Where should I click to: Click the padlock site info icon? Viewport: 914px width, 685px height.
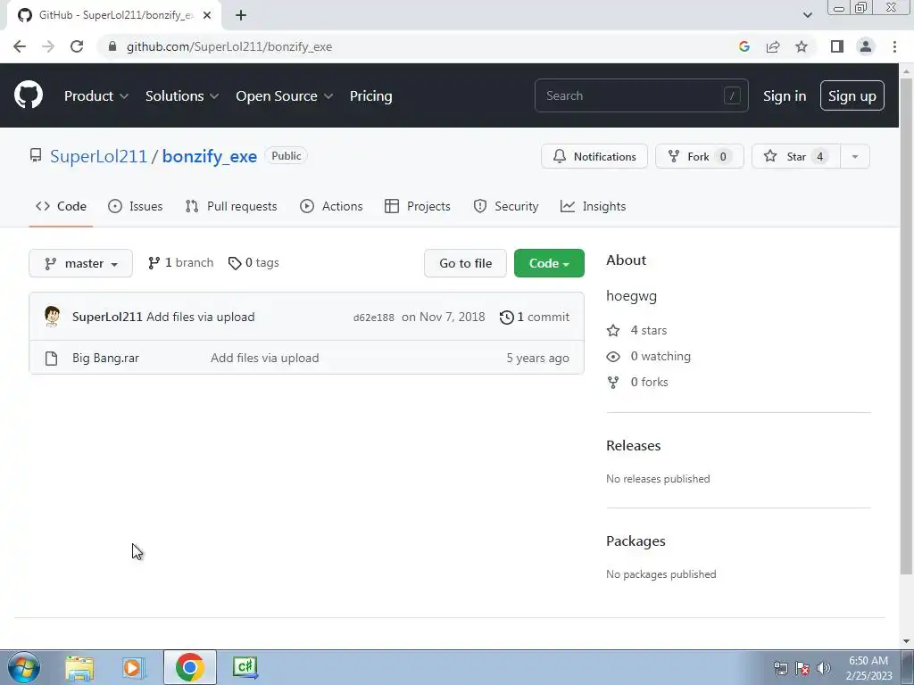coord(112,46)
